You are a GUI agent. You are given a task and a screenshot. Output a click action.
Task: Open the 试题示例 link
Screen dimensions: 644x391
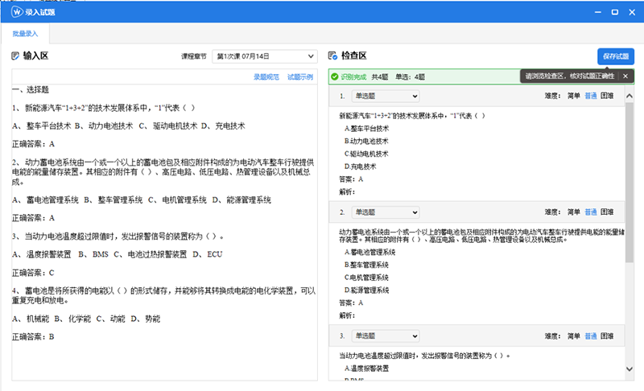299,77
